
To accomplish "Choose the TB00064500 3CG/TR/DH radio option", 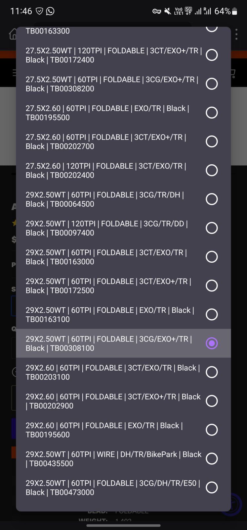I will point(212,199).
